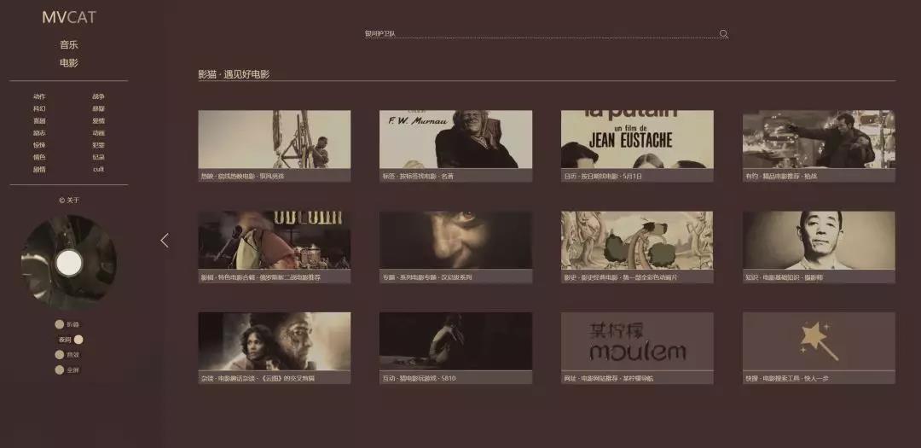Image resolution: width=921 pixels, height=448 pixels.
Task: Open the © 关于 about link
Action: (69, 200)
